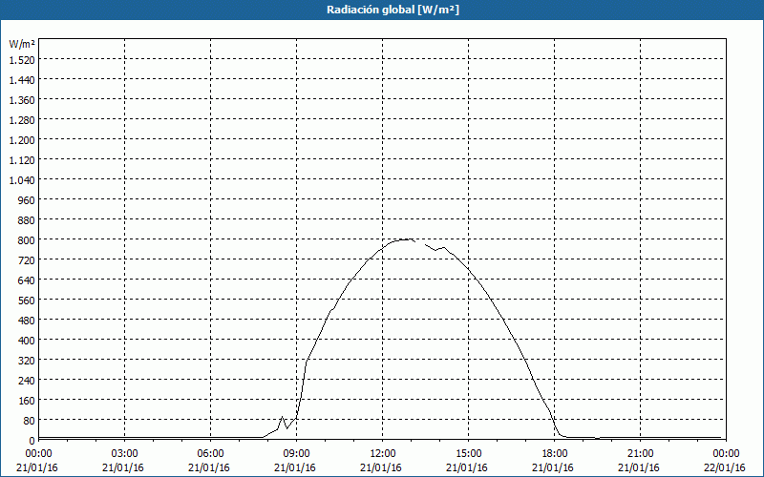Click the 03:00 time axis label
Screen dimensions: 764x477
coord(125,454)
